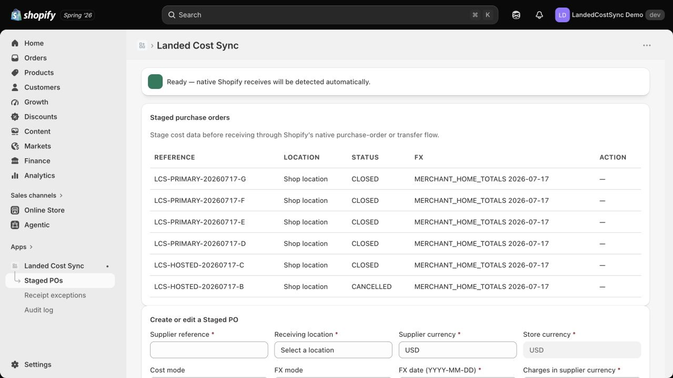
Task: Go to Products in sidebar
Action: [39, 73]
